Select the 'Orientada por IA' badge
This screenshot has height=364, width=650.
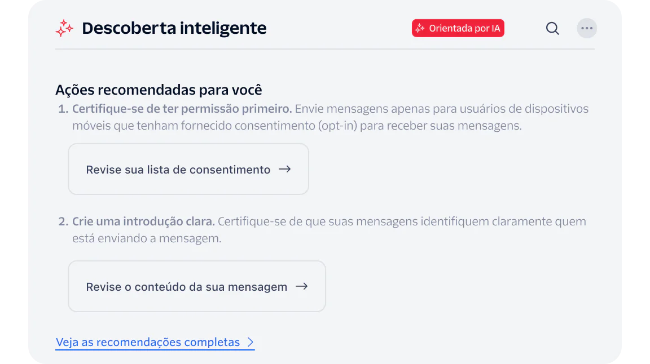(458, 28)
